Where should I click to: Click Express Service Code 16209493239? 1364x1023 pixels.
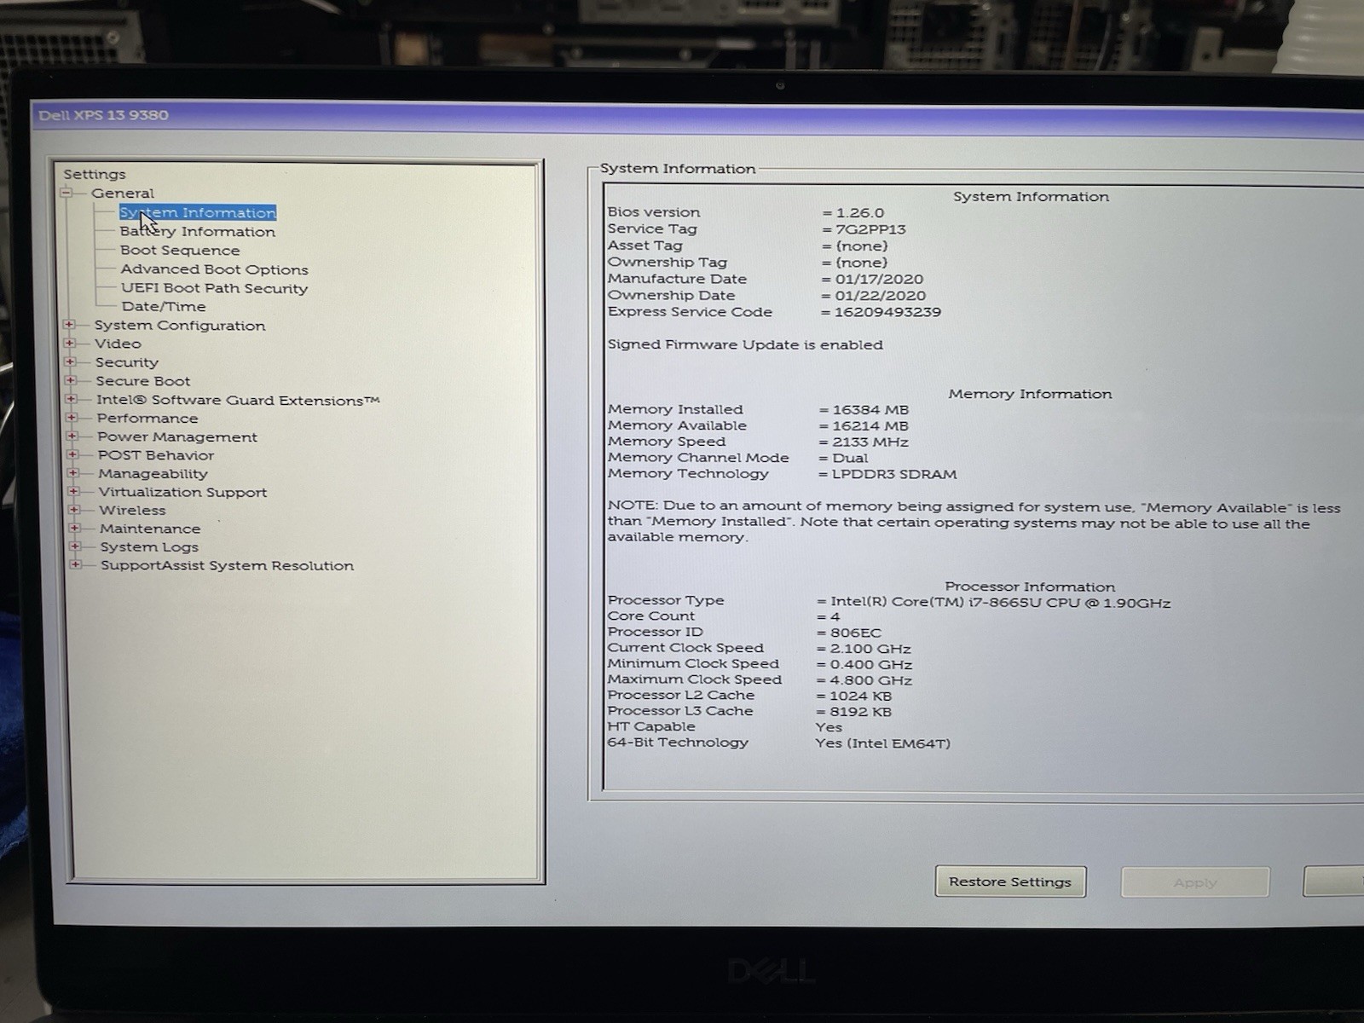tap(887, 312)
